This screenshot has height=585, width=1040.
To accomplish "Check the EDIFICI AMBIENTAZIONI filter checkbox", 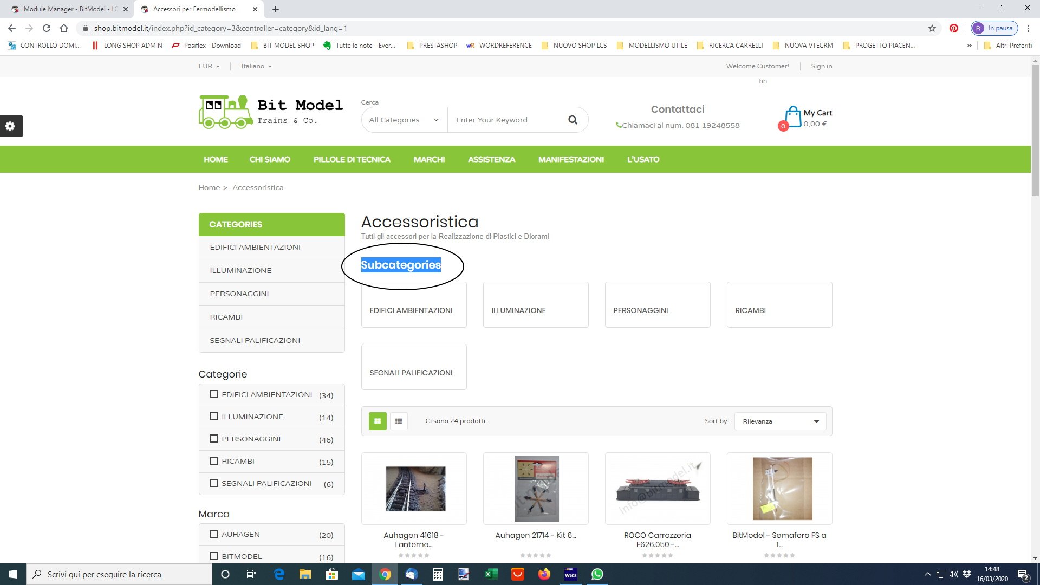I will pyautogui.click(x=214, y=394).
